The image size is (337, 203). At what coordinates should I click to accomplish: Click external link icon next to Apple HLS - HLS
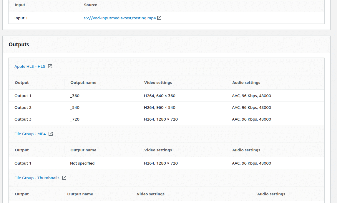[x=50, y=66]
